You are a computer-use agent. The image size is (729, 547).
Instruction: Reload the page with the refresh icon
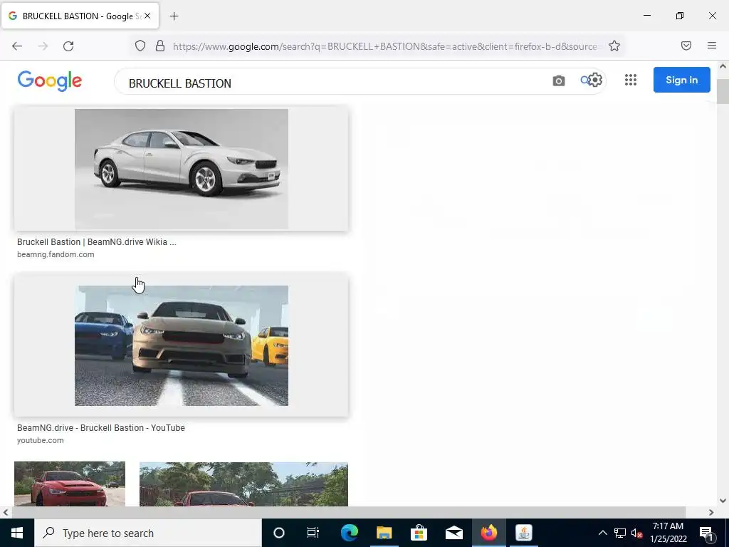point(68,46)
